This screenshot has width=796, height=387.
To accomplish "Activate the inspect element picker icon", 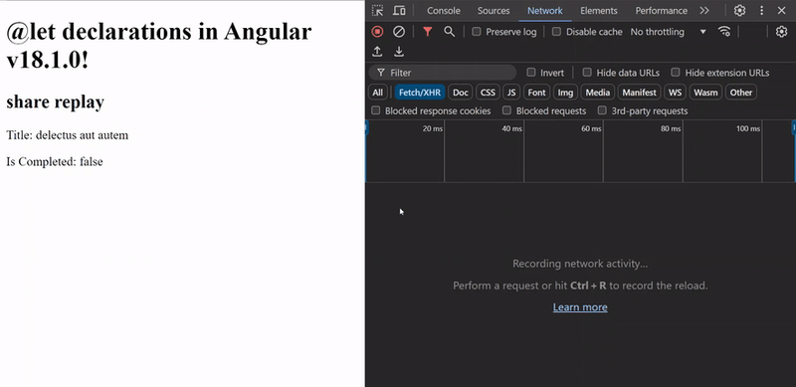I will [x=377, y=11].
